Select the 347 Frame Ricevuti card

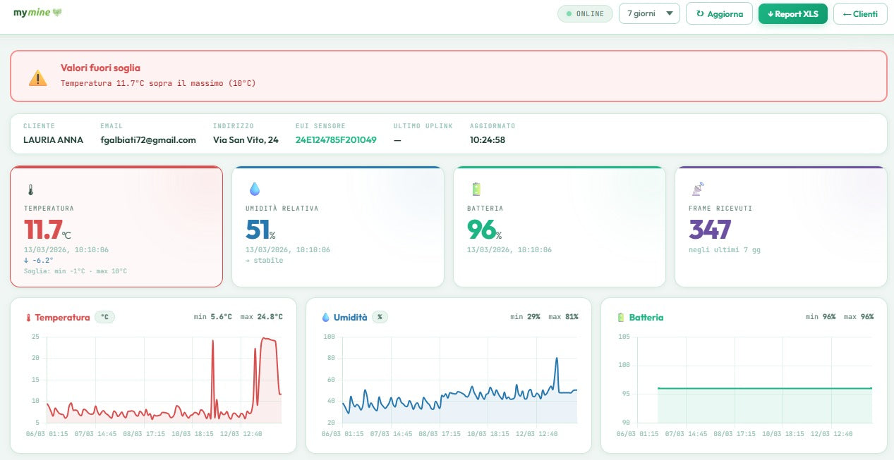pos(780,227)
